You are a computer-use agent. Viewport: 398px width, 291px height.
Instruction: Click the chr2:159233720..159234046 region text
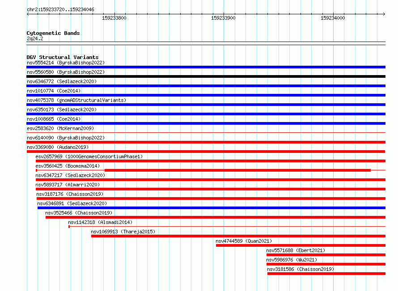point(60,10)
